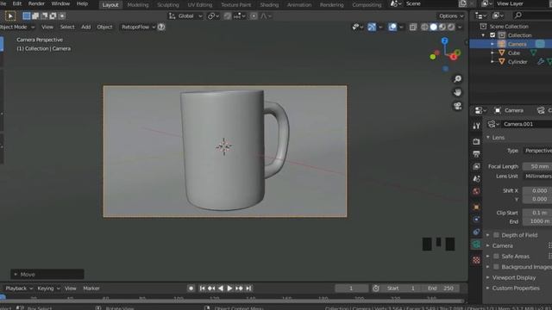Screen dimensions: 552x310
Task: Open RetopoFlow help question mark icon
Action: point(161,27)
